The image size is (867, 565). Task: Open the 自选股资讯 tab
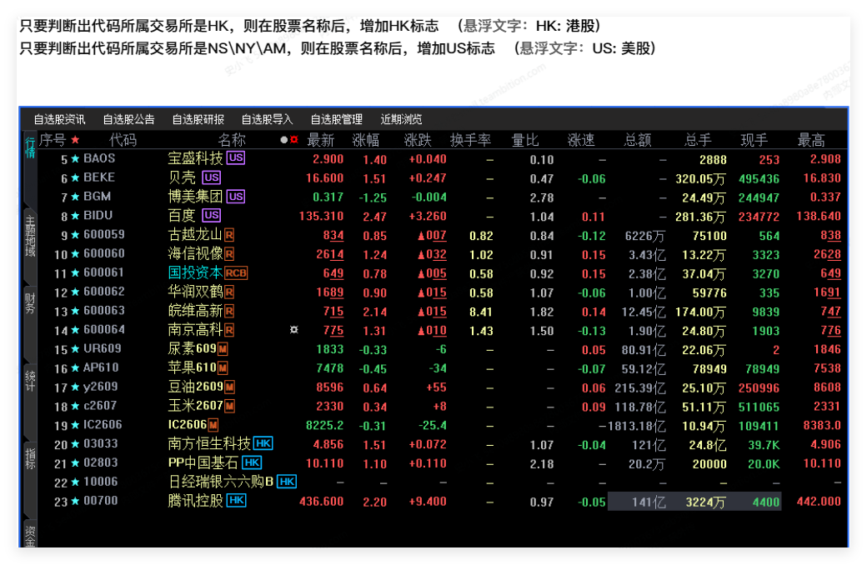(x=60, y=119)
